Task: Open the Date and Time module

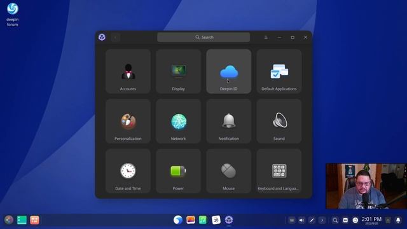Action: pyautogui.click(x=128, y=171)
